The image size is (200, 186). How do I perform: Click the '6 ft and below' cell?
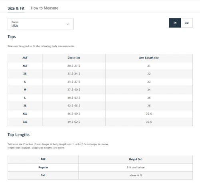[x=136, y=167]
